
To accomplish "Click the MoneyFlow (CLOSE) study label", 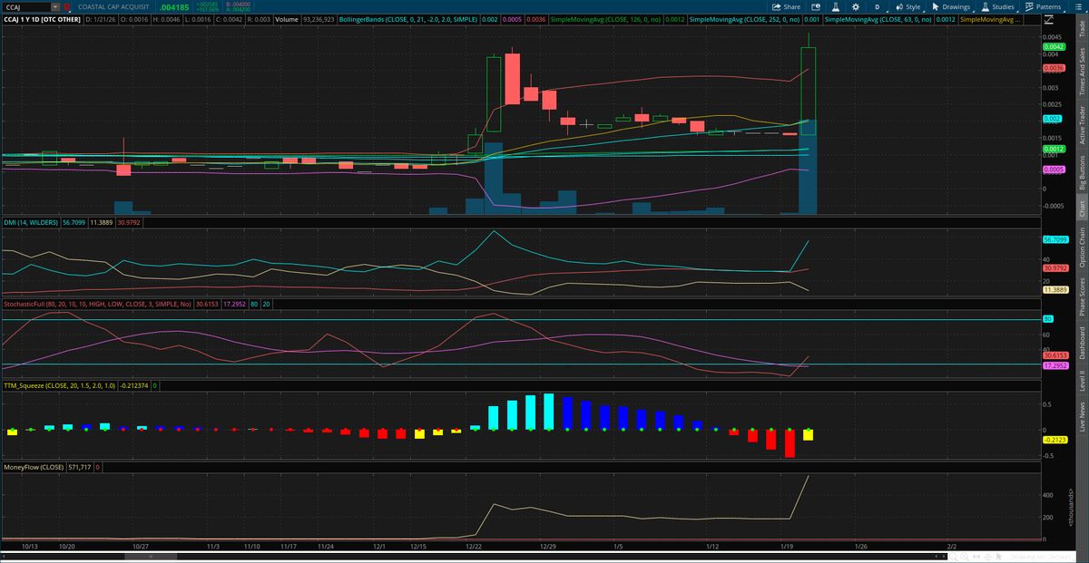I will point(34,468).
